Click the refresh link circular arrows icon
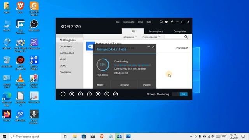 (116, 94)
